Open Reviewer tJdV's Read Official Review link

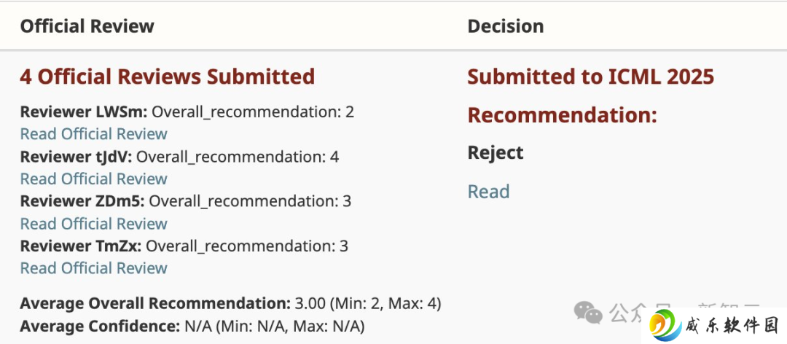(x=93, y=179)
